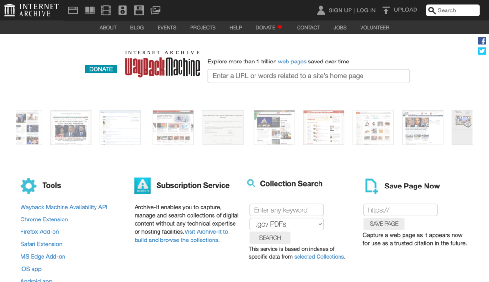The width and height of the screenshot is (489, 282).
Task: Open Wayback Machine Availability API link
Action: click(x=64, y=207)
